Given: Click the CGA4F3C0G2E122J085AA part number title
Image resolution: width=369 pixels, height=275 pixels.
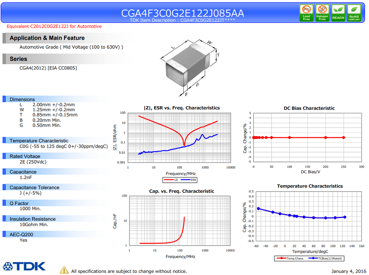Looking at the screenshot, I should tap(182, 13).
